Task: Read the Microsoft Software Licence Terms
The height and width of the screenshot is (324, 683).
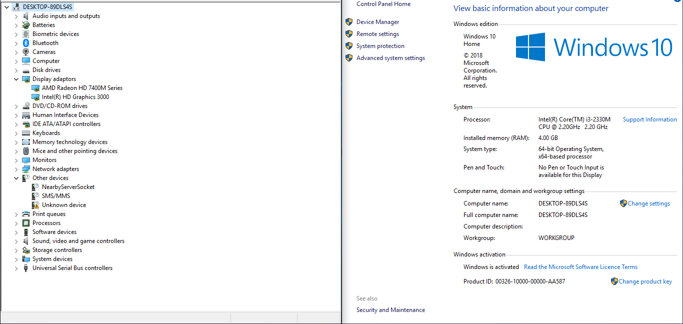Action: coord(580,267)
